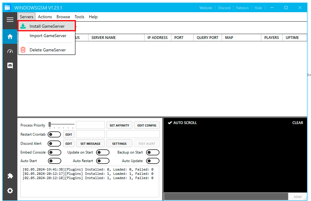Sort by Players column header

(x=272, y=38)
